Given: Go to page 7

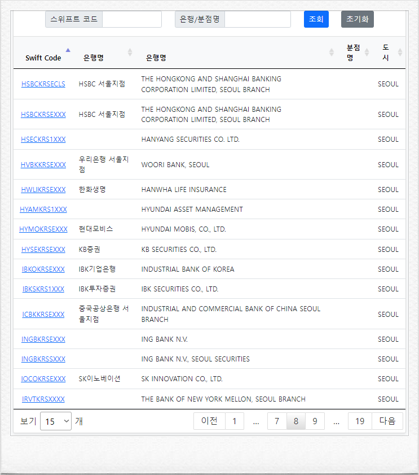Looking at the screenshot, I should (x=277, y=421).
